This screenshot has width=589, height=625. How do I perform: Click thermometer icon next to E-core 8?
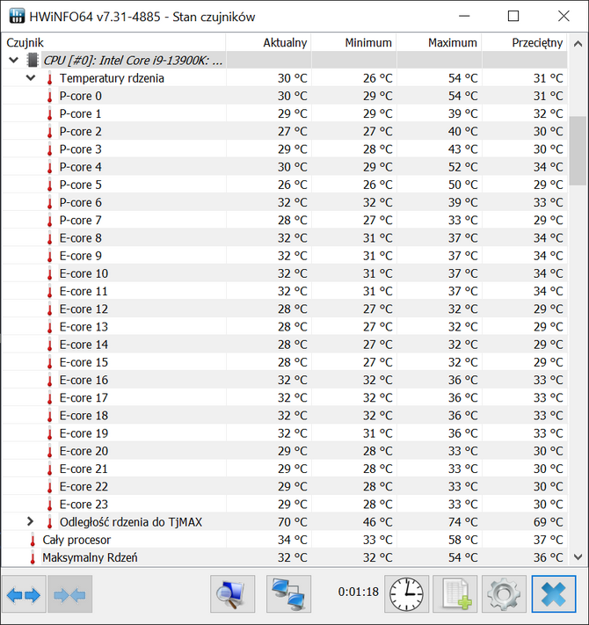pyautogui.click(x=50, y=238)
